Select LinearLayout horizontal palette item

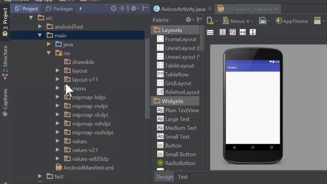pyautogui.click(x=178, y=48)
